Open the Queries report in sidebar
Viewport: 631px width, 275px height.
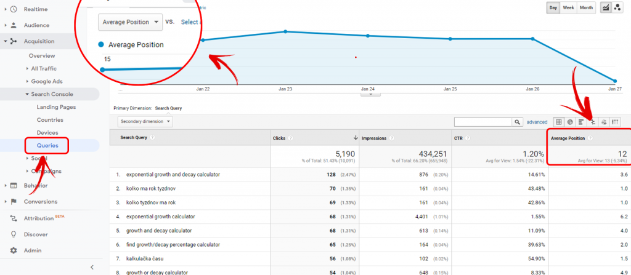[47, 146]
